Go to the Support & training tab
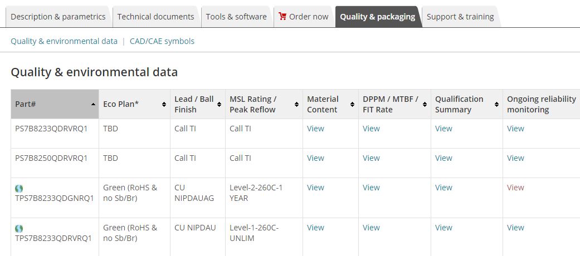This screenshot has width=580, height=256. point(460,17)
